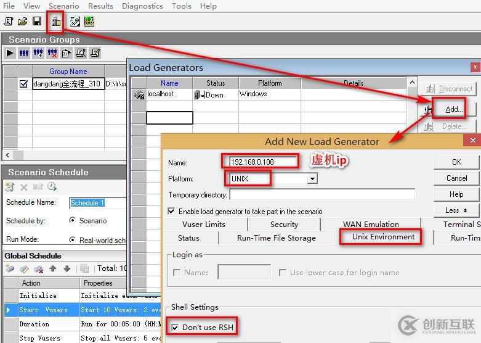Viewport: 481px width, 343px height.
Task: Click the Design view toolbar icon
Action: tap(75, 21)
